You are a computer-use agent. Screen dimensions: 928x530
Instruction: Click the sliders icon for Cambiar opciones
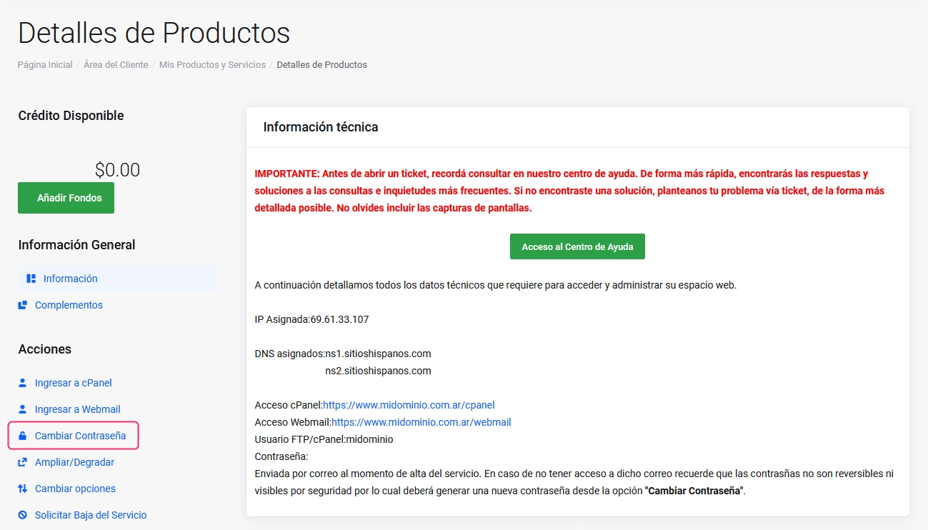[22, 489]
